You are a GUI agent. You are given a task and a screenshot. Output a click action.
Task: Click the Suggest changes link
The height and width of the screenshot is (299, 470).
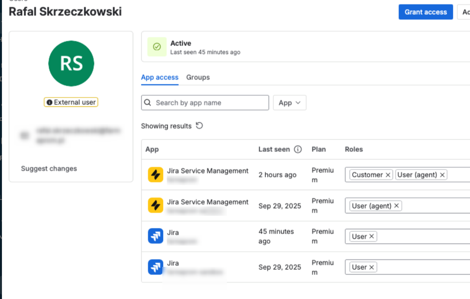pyautogui.click(x=49, y=169)
